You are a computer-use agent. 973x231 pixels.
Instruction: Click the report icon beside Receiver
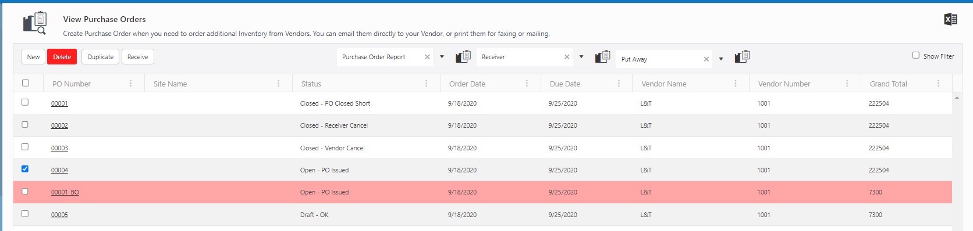tap(602, 57)
